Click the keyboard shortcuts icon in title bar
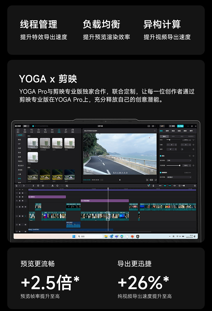Image resolution: width=212 pixels, height=311 pixels. click(149, 126)
